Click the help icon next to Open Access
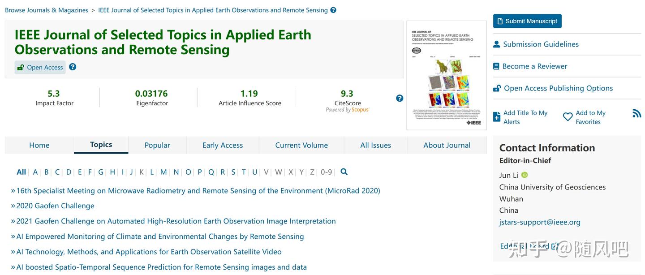 [x=73, y=67]
